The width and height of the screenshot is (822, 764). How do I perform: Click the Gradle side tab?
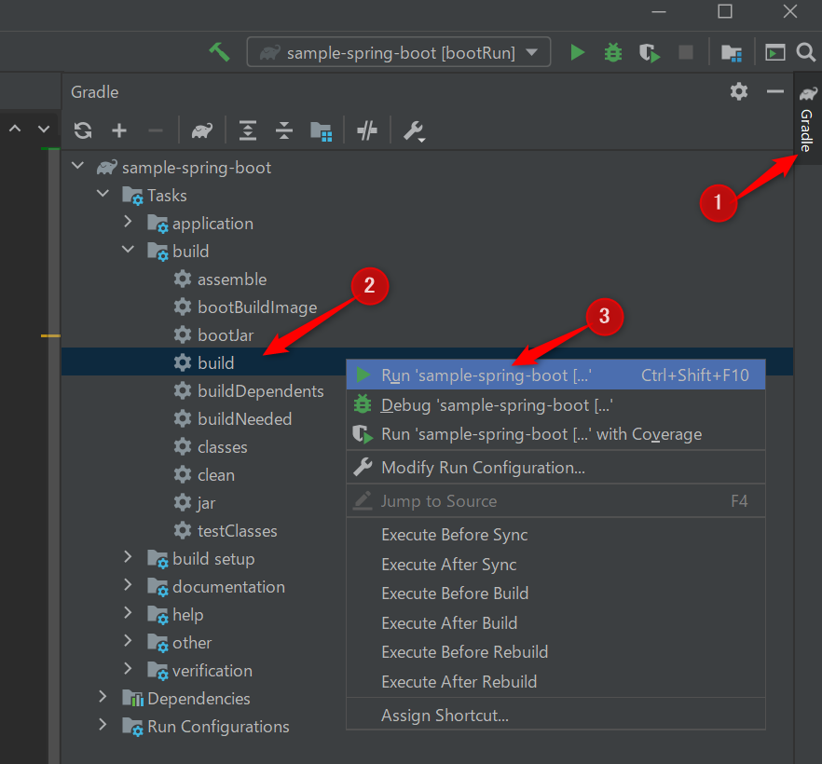807,118
